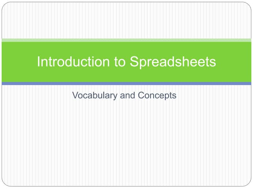The width and height of the screenshot is (253, 189).
Task: Click green banner area right of the title
Action: point(235,62)
